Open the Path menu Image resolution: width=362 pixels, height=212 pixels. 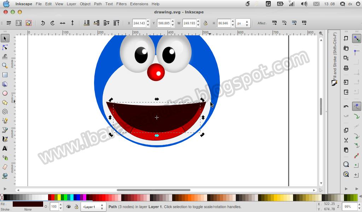coord(98,4)
